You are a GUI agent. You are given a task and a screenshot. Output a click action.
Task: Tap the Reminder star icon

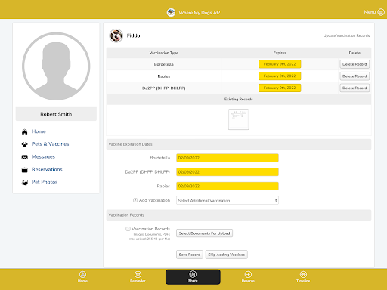138,274
